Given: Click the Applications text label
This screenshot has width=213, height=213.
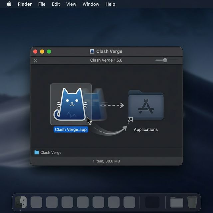Looking at the screenshot, I should (146, 129).
